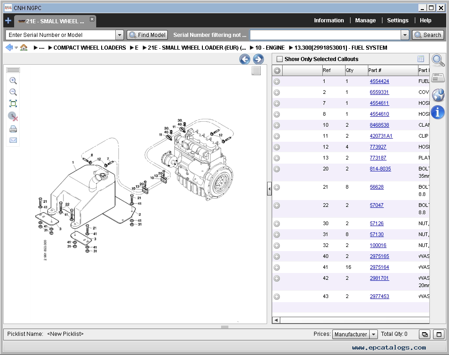Collapse the parts panel with splitter arrow
This screenshot has width=449, height=355.
[x=269, y=189]
